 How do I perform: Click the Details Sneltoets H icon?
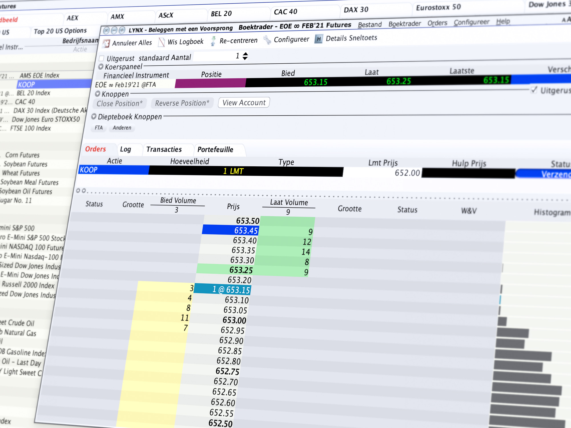pyautogui.click(x=319, y=39)
